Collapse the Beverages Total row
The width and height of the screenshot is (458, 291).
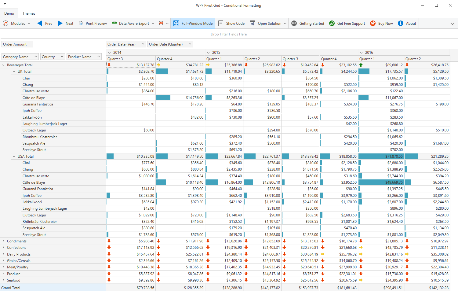click(x=3, y=65)
